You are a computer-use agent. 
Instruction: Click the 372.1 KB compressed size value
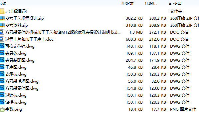(157, 32)
